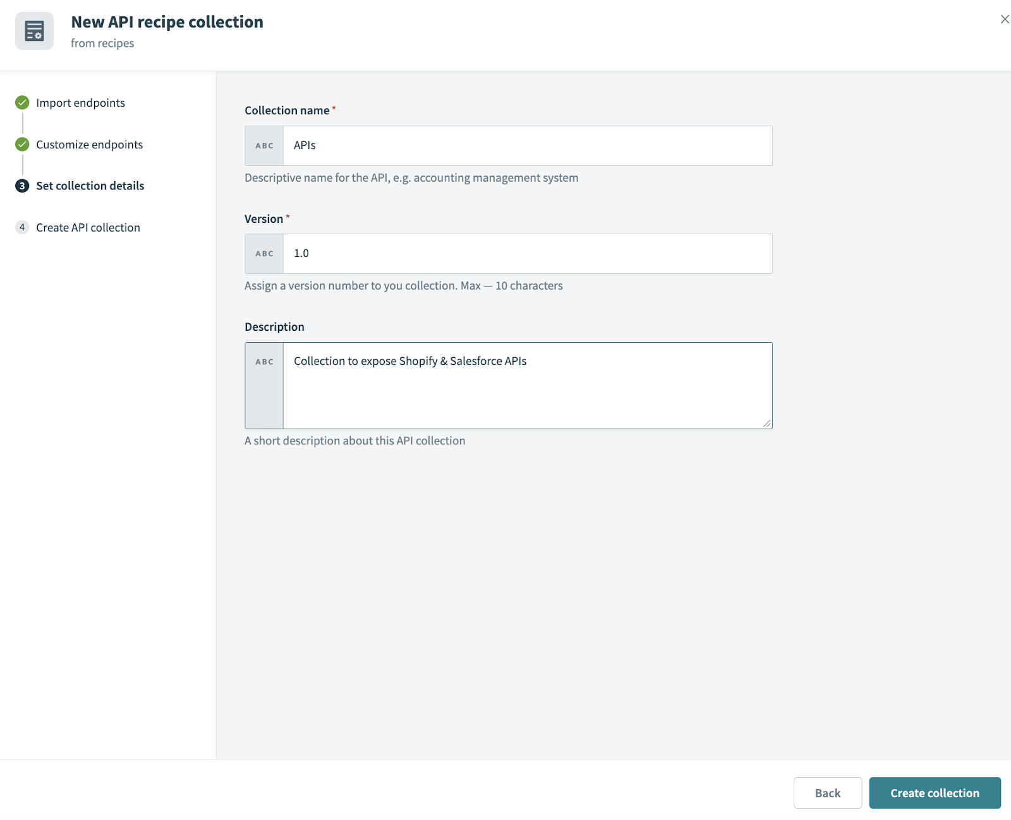Click the numbered circle 3 step indicator
The height and width of the screenshot is (820, 1011).
(22, 186)
